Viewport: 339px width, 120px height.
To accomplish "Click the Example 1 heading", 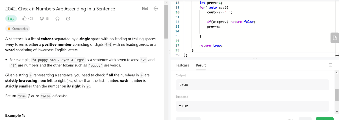I will pos(15,115).
